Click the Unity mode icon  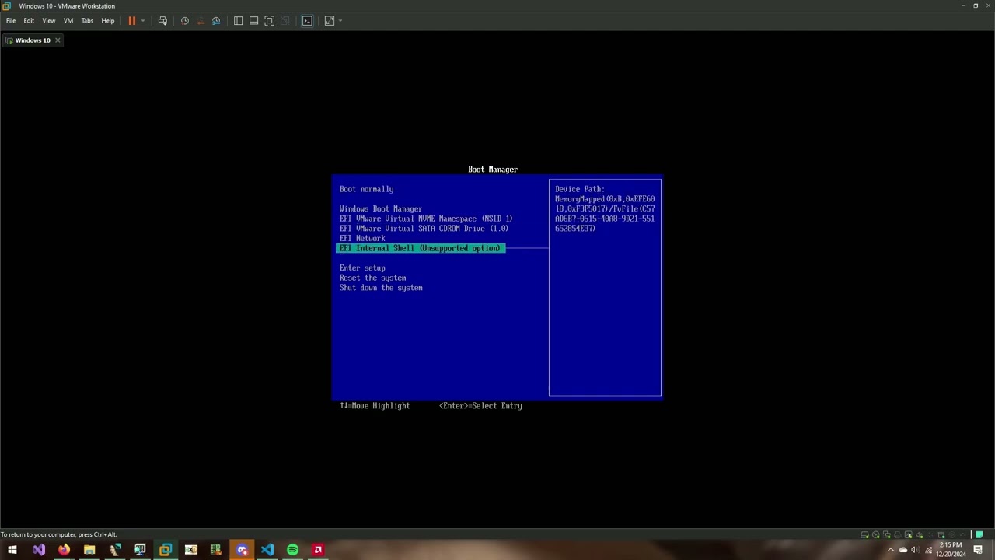(285, 21)
